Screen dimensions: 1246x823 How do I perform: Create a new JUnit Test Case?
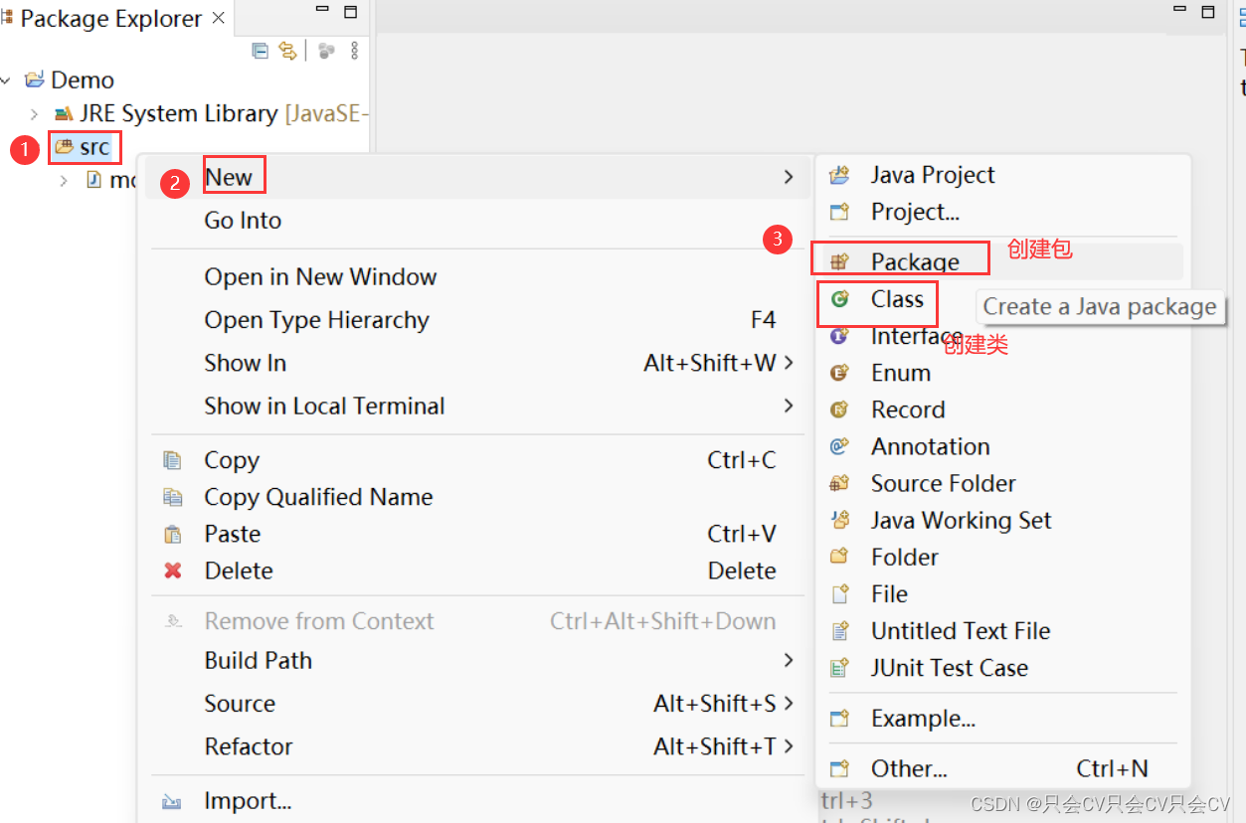(950, 667)
